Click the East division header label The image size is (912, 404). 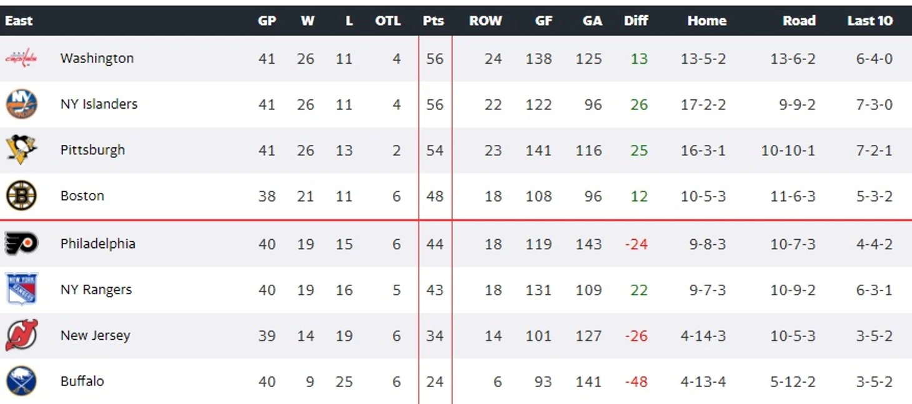[19, 21]
